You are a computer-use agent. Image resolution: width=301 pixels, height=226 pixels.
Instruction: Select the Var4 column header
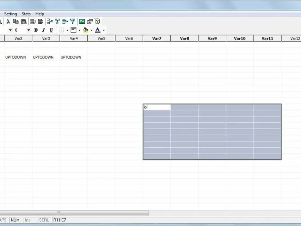pyautogui.click(x=74, y=38)
